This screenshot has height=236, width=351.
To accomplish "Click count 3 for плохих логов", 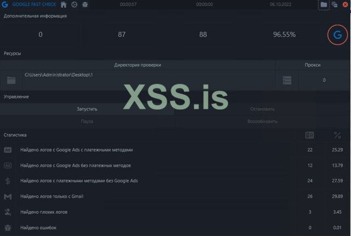I will (x=310, y=212).
